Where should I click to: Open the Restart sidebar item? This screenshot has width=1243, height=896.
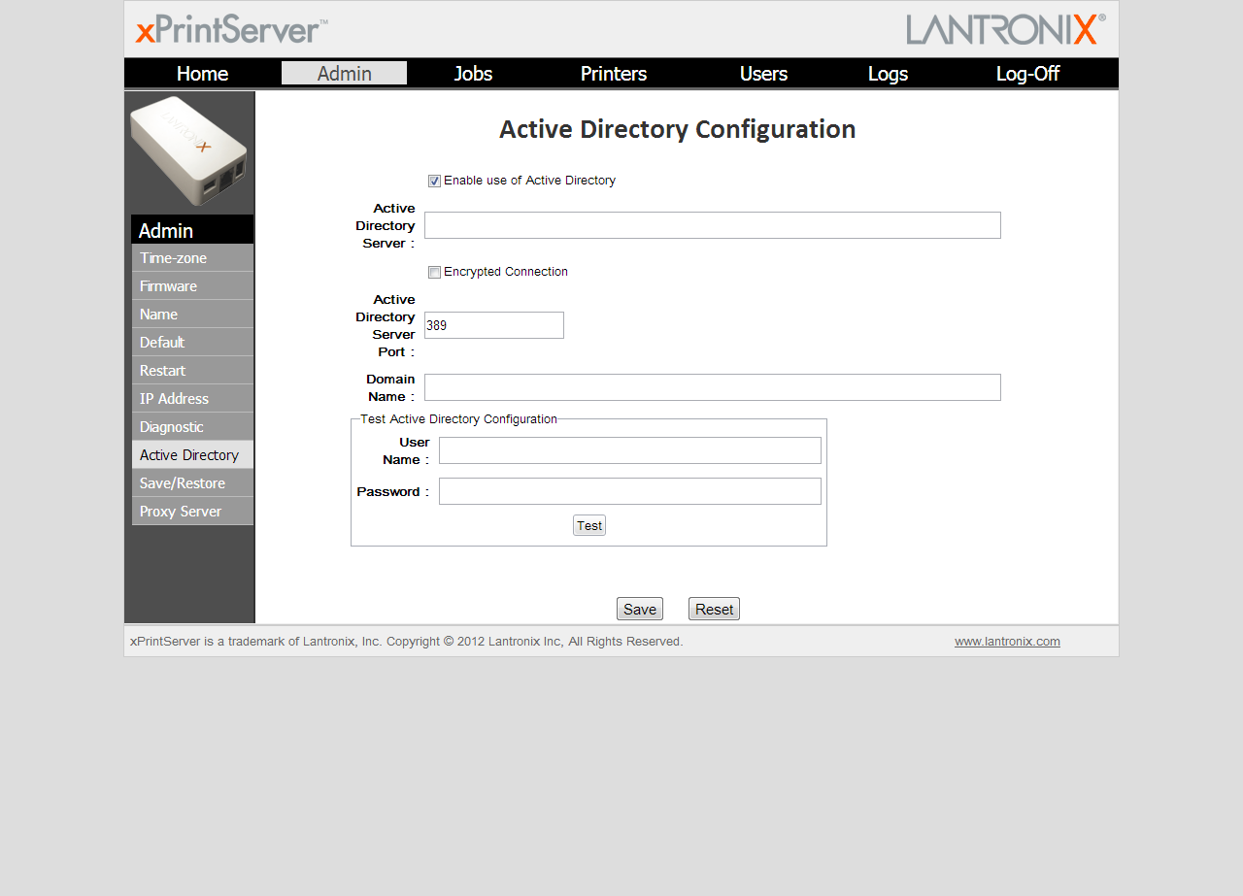point(192,371)
